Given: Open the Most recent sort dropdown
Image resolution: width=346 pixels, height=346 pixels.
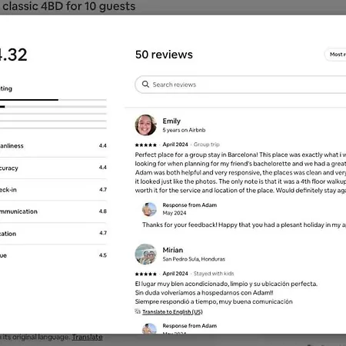Looking at the screenshot, I should pos(335,55).
